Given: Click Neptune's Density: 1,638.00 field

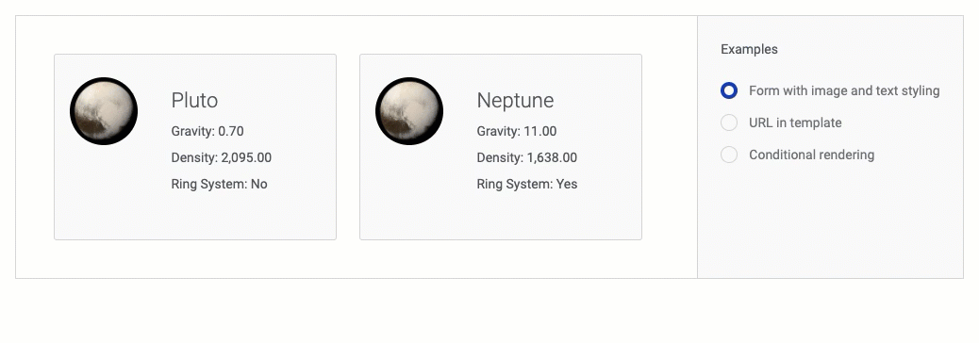Looking at the screenshot, I should 526,157.
